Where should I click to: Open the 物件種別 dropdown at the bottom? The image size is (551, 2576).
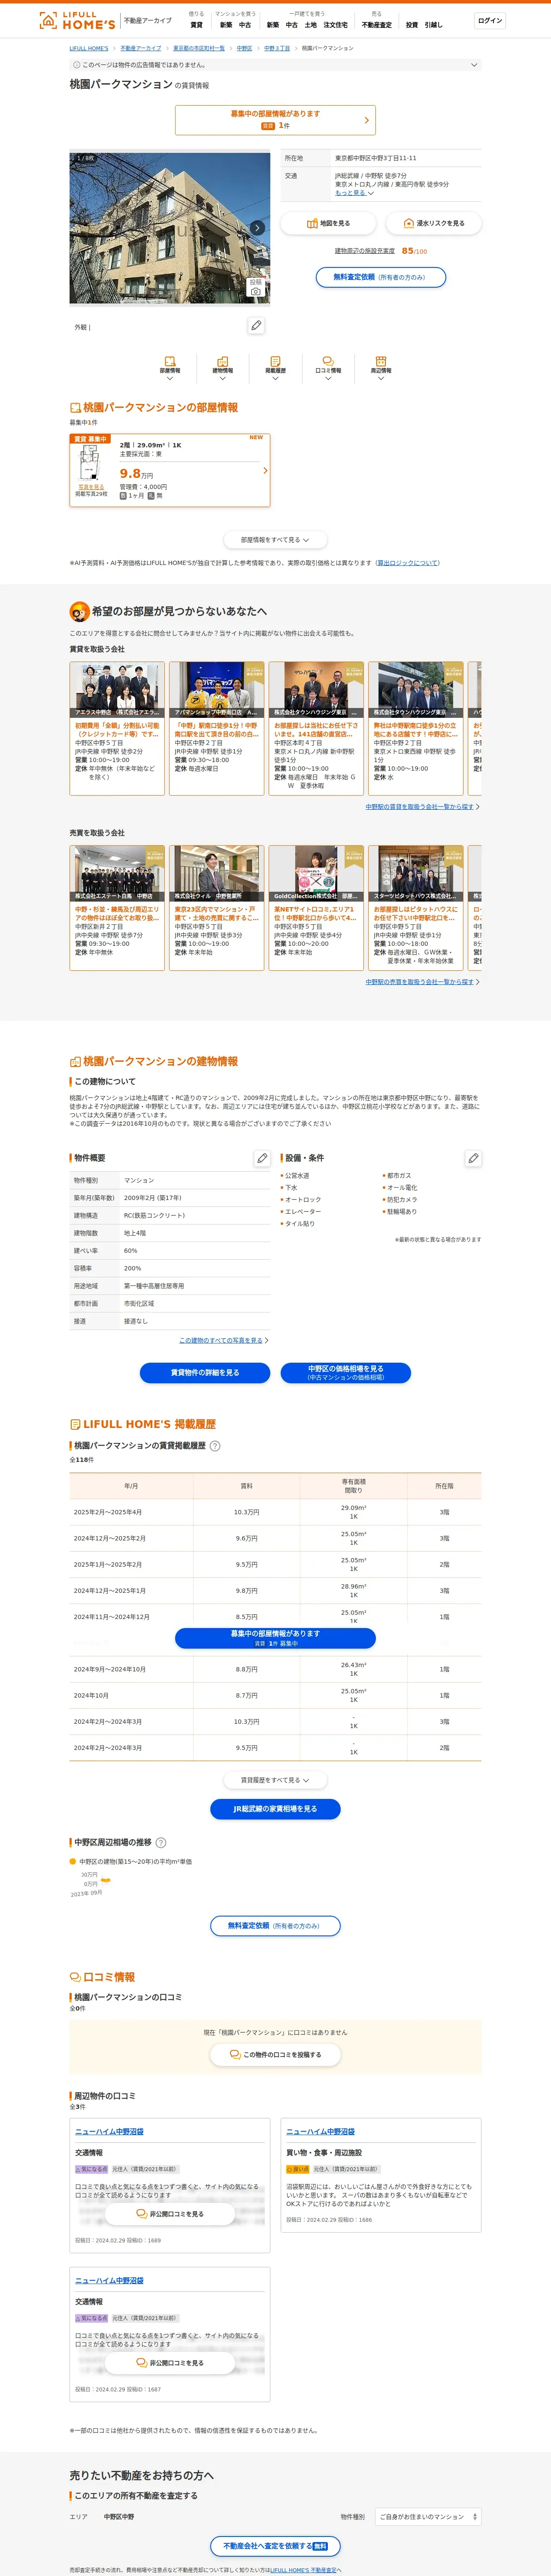428,2517
